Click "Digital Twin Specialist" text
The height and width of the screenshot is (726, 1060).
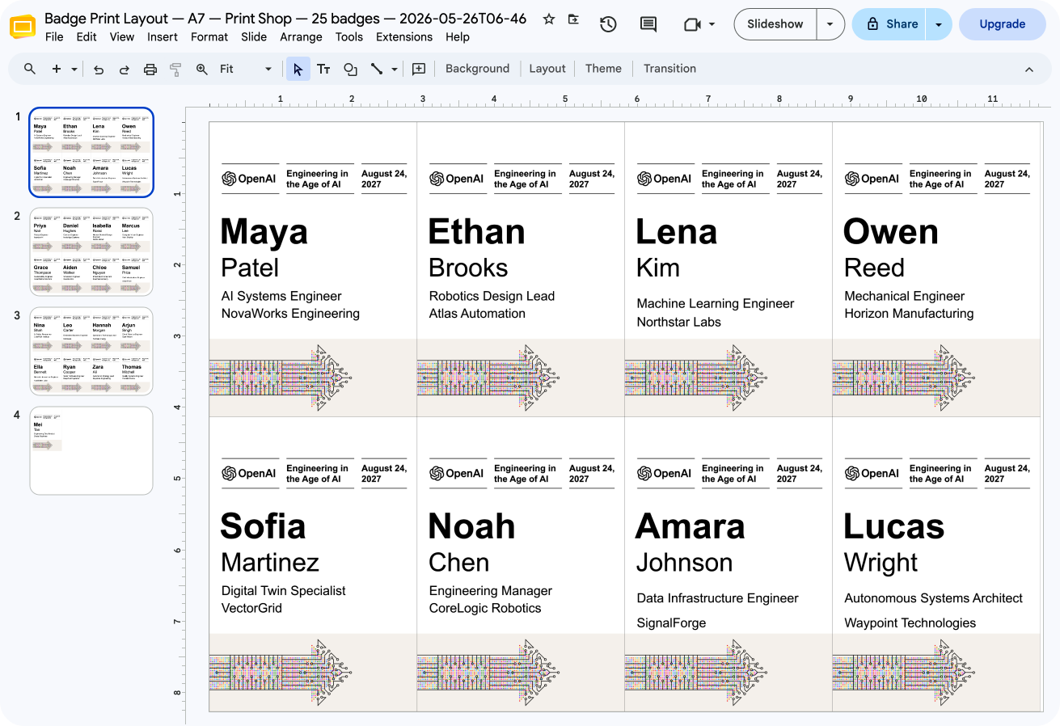coord(283,590)
